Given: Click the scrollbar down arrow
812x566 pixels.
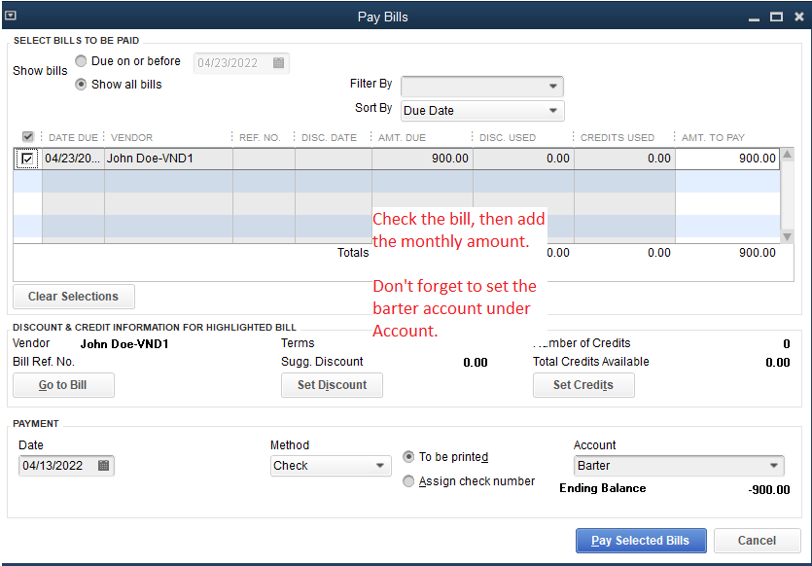Looking at the screenshot, I should click(786, 236).
